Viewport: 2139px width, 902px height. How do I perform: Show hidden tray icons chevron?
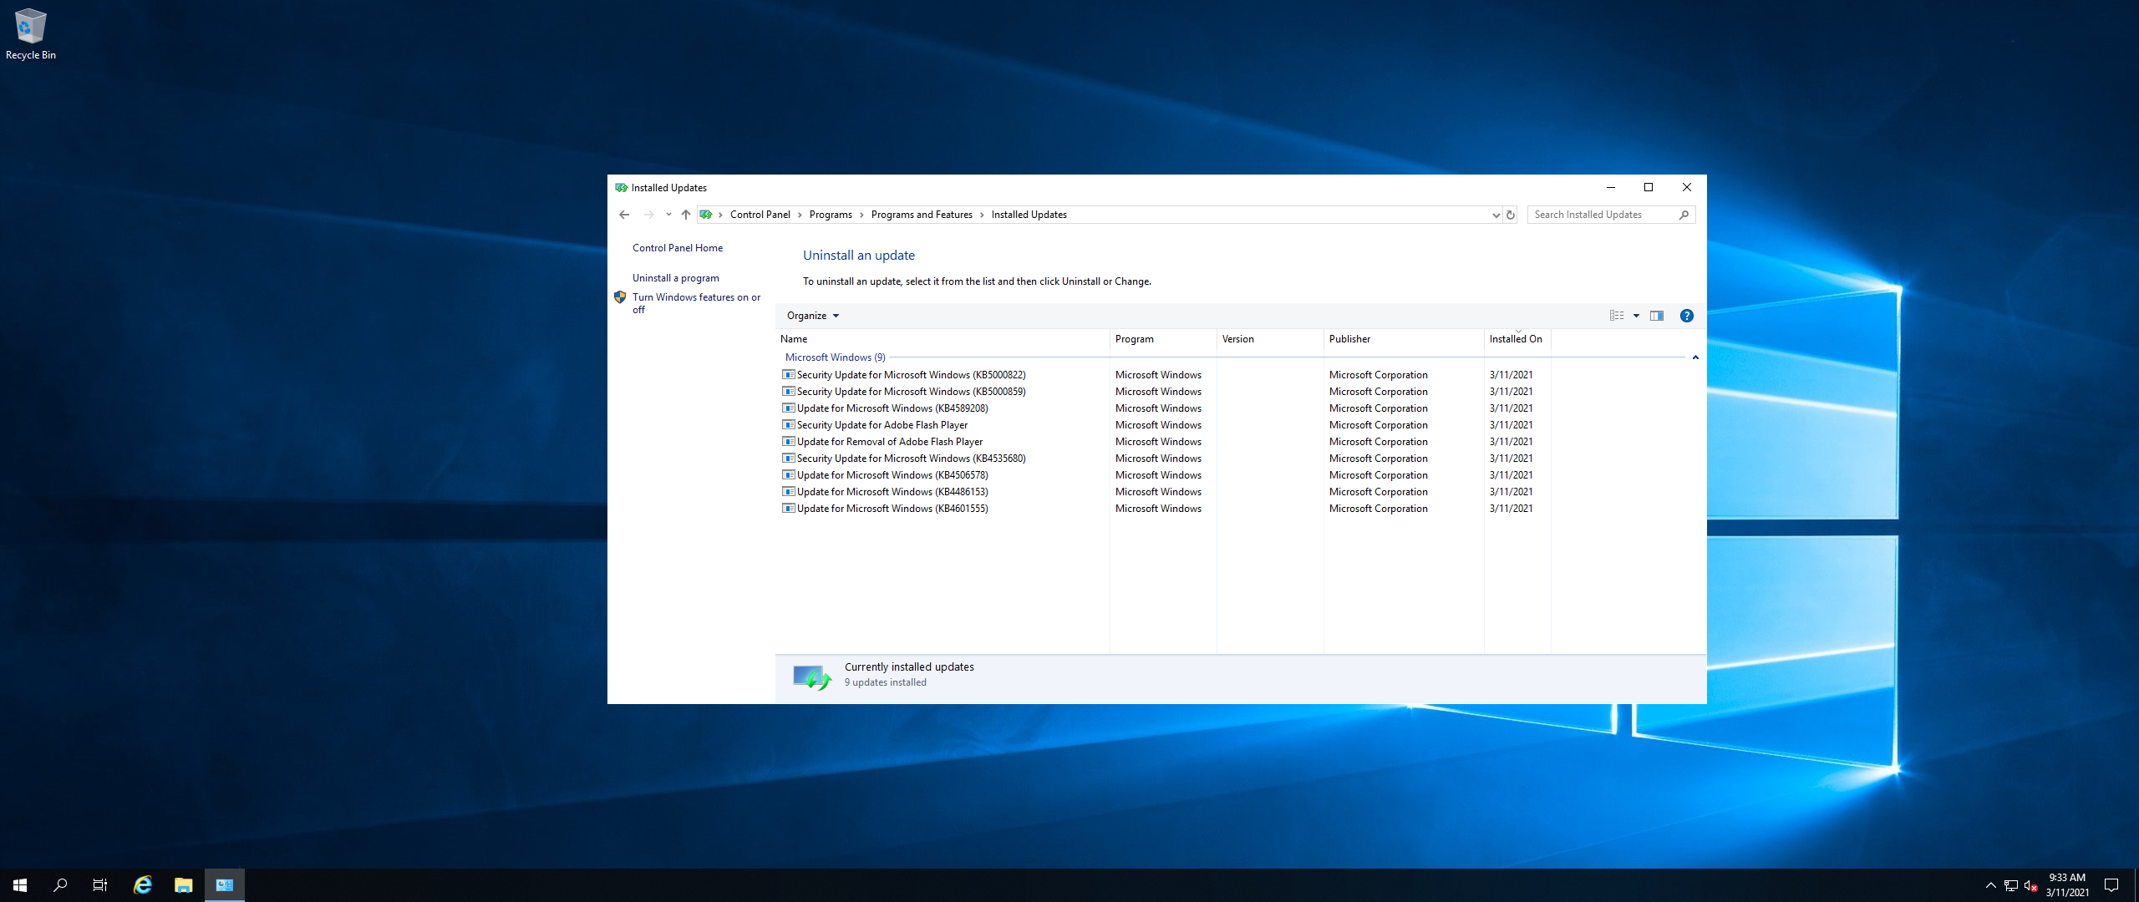[1991, 885]
